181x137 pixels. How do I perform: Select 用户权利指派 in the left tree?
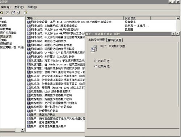8,33
